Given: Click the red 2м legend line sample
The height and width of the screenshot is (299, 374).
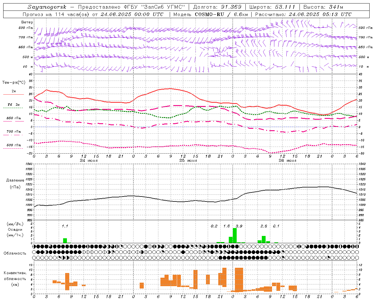Looking at the screenshot, I should (x=13, y=95).
